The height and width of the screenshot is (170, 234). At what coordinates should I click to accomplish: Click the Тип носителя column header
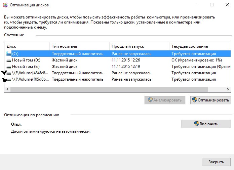[79, 46]
